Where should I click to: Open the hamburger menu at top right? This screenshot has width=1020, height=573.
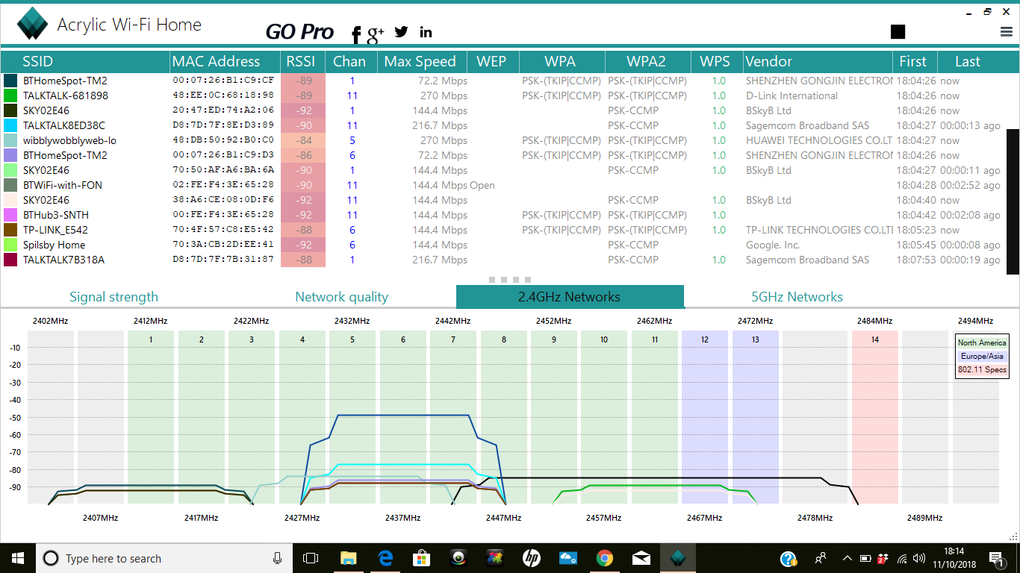[x=1006, y=31]
